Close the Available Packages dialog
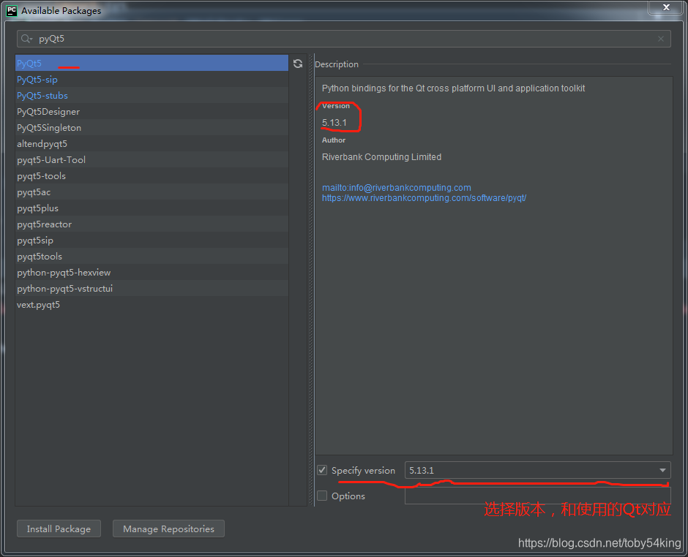The height and width of the screenshot is (557, 688). [x=666, y=7]
